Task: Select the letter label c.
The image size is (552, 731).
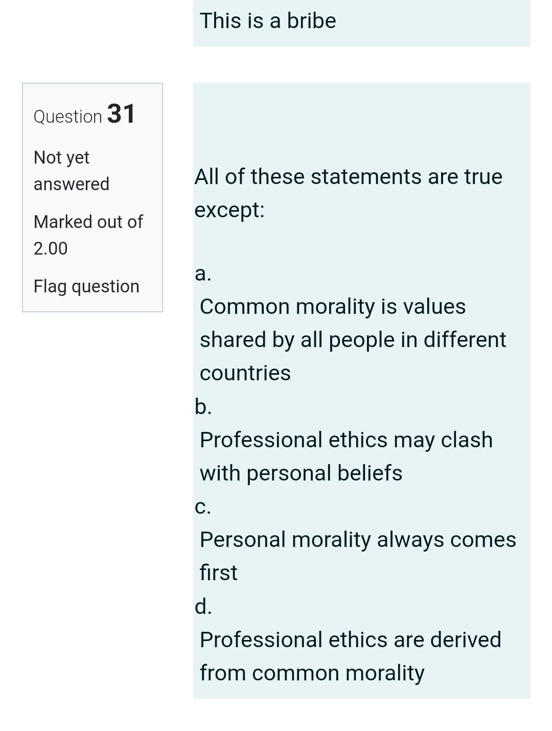Action: tap(203, 507)
